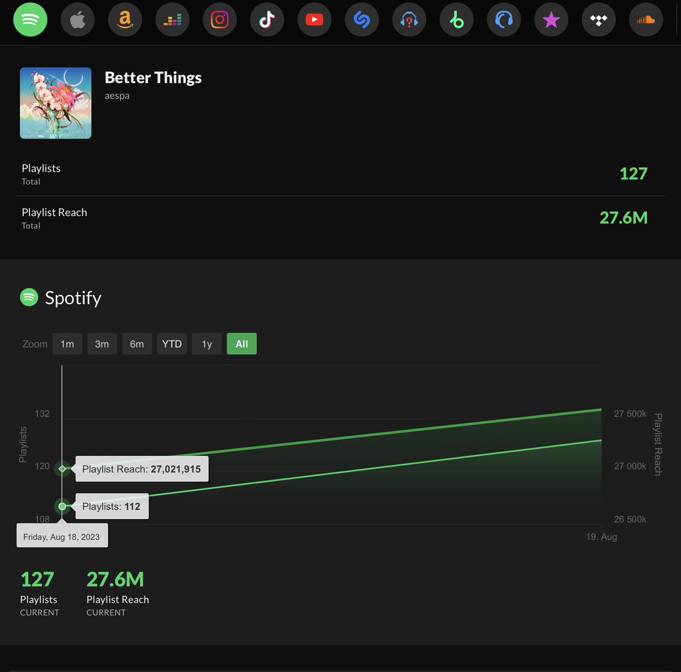The height and width of the screenshot is (672, 681).
Task: Select the purple star icon
Action: click(552, 20)
